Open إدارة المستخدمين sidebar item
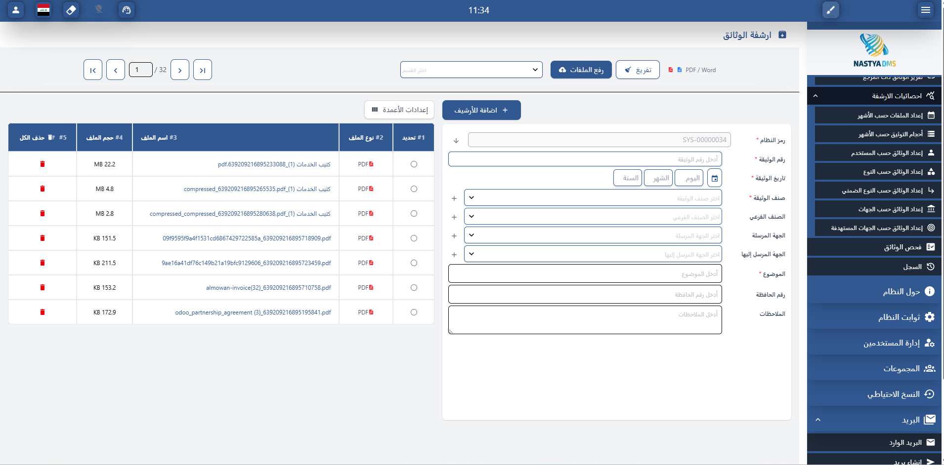 pyautogui.click(x=874, y=343)
